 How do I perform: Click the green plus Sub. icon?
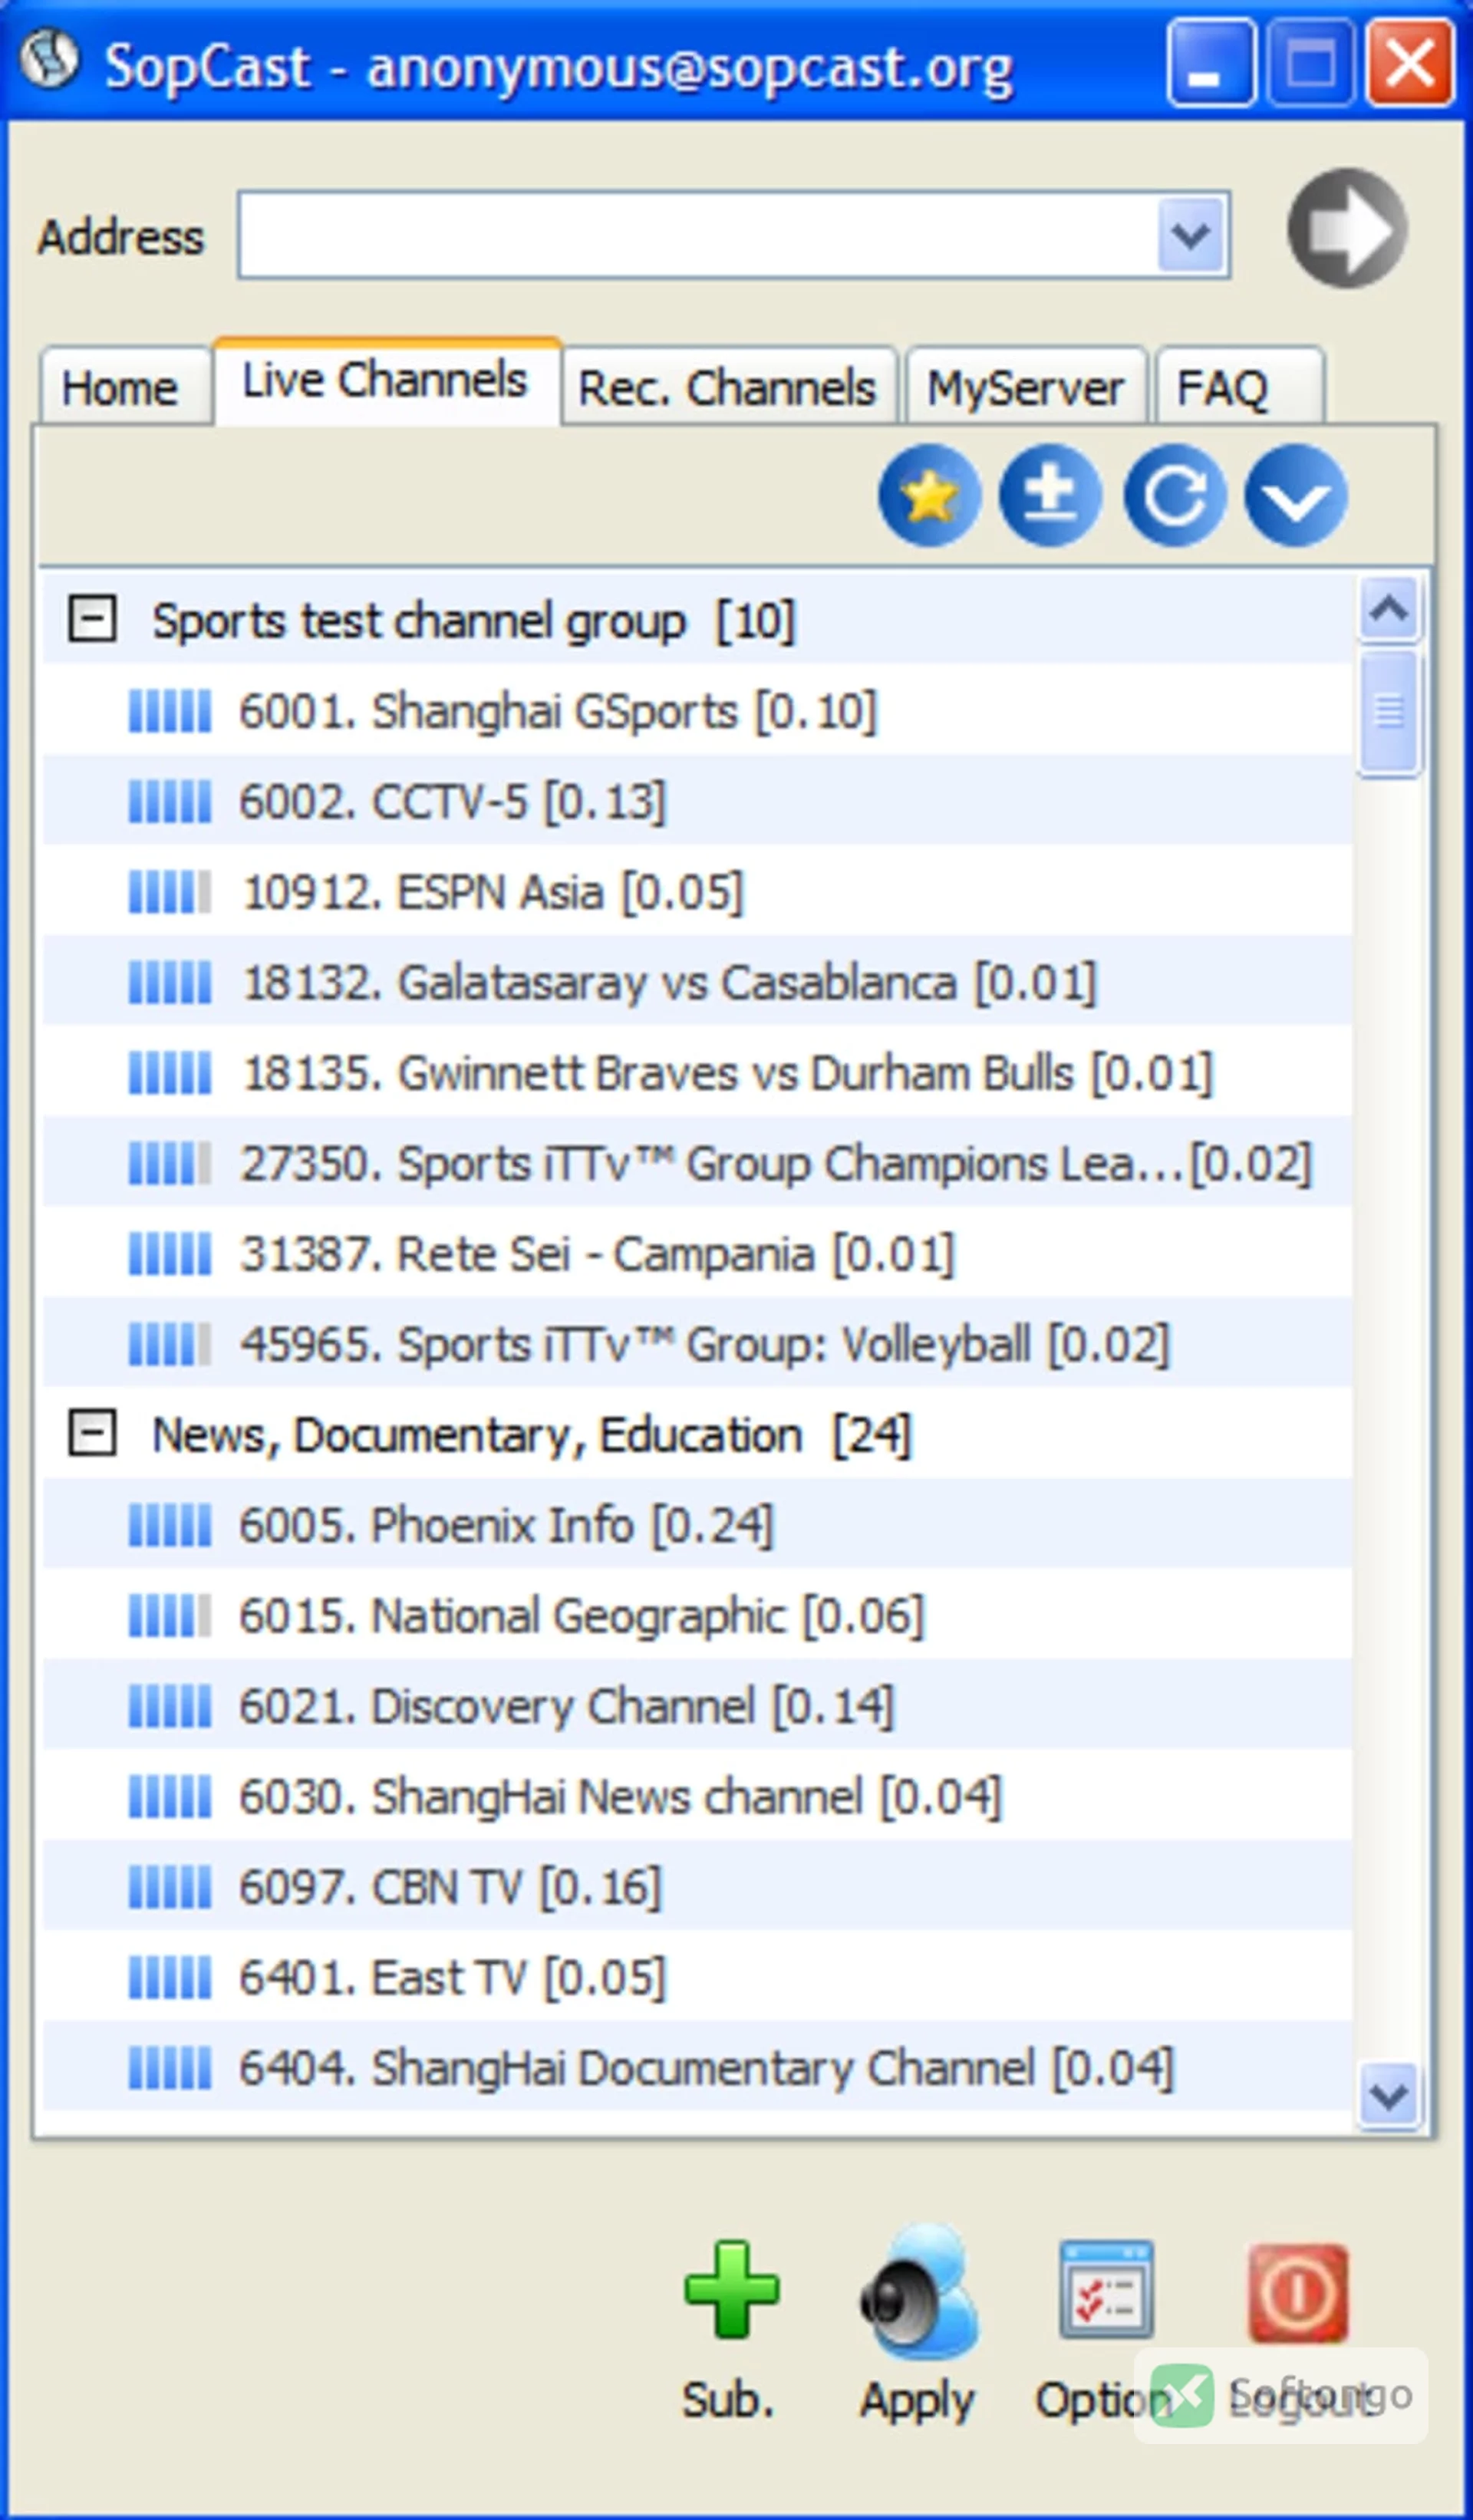pyautogui.click(x=731, y=2290)
